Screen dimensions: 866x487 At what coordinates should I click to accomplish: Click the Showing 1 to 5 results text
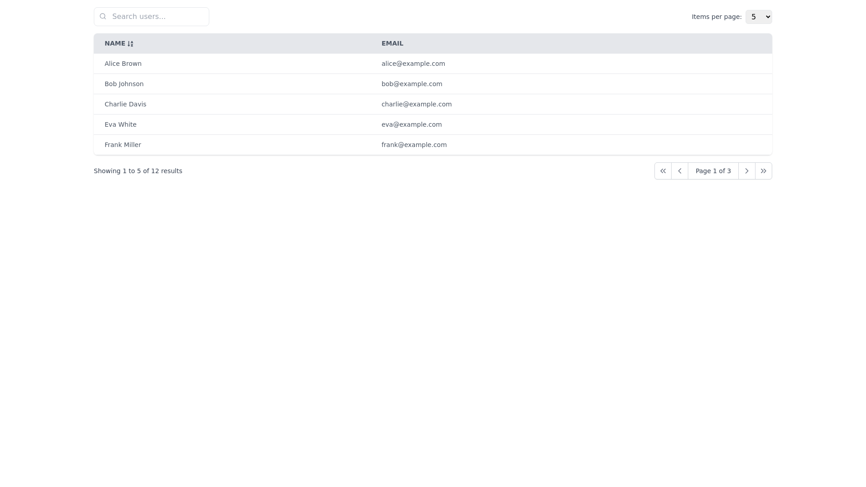click(x=138, y=171)
